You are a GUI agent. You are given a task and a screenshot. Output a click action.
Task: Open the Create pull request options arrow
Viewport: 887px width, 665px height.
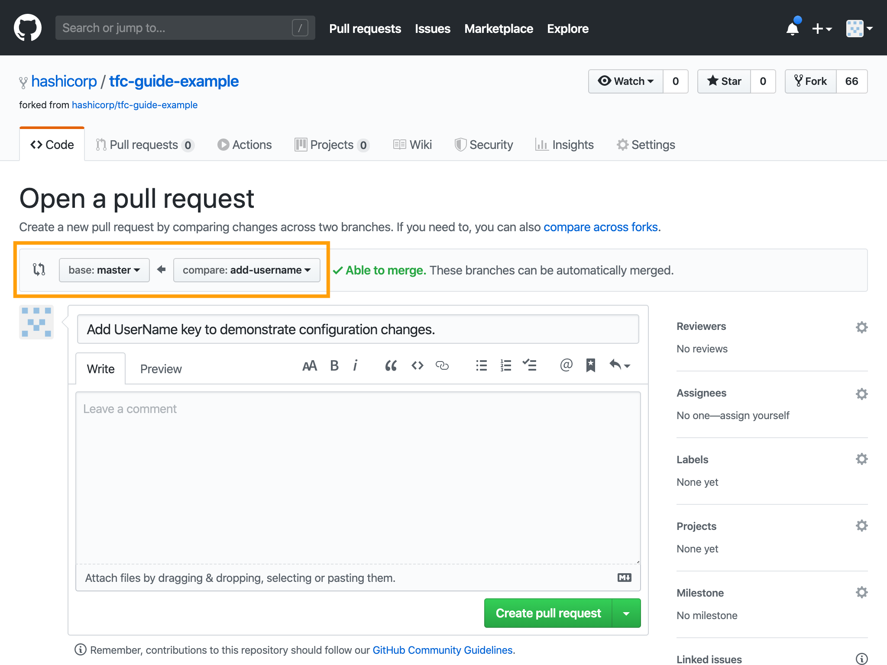point(626,613)
